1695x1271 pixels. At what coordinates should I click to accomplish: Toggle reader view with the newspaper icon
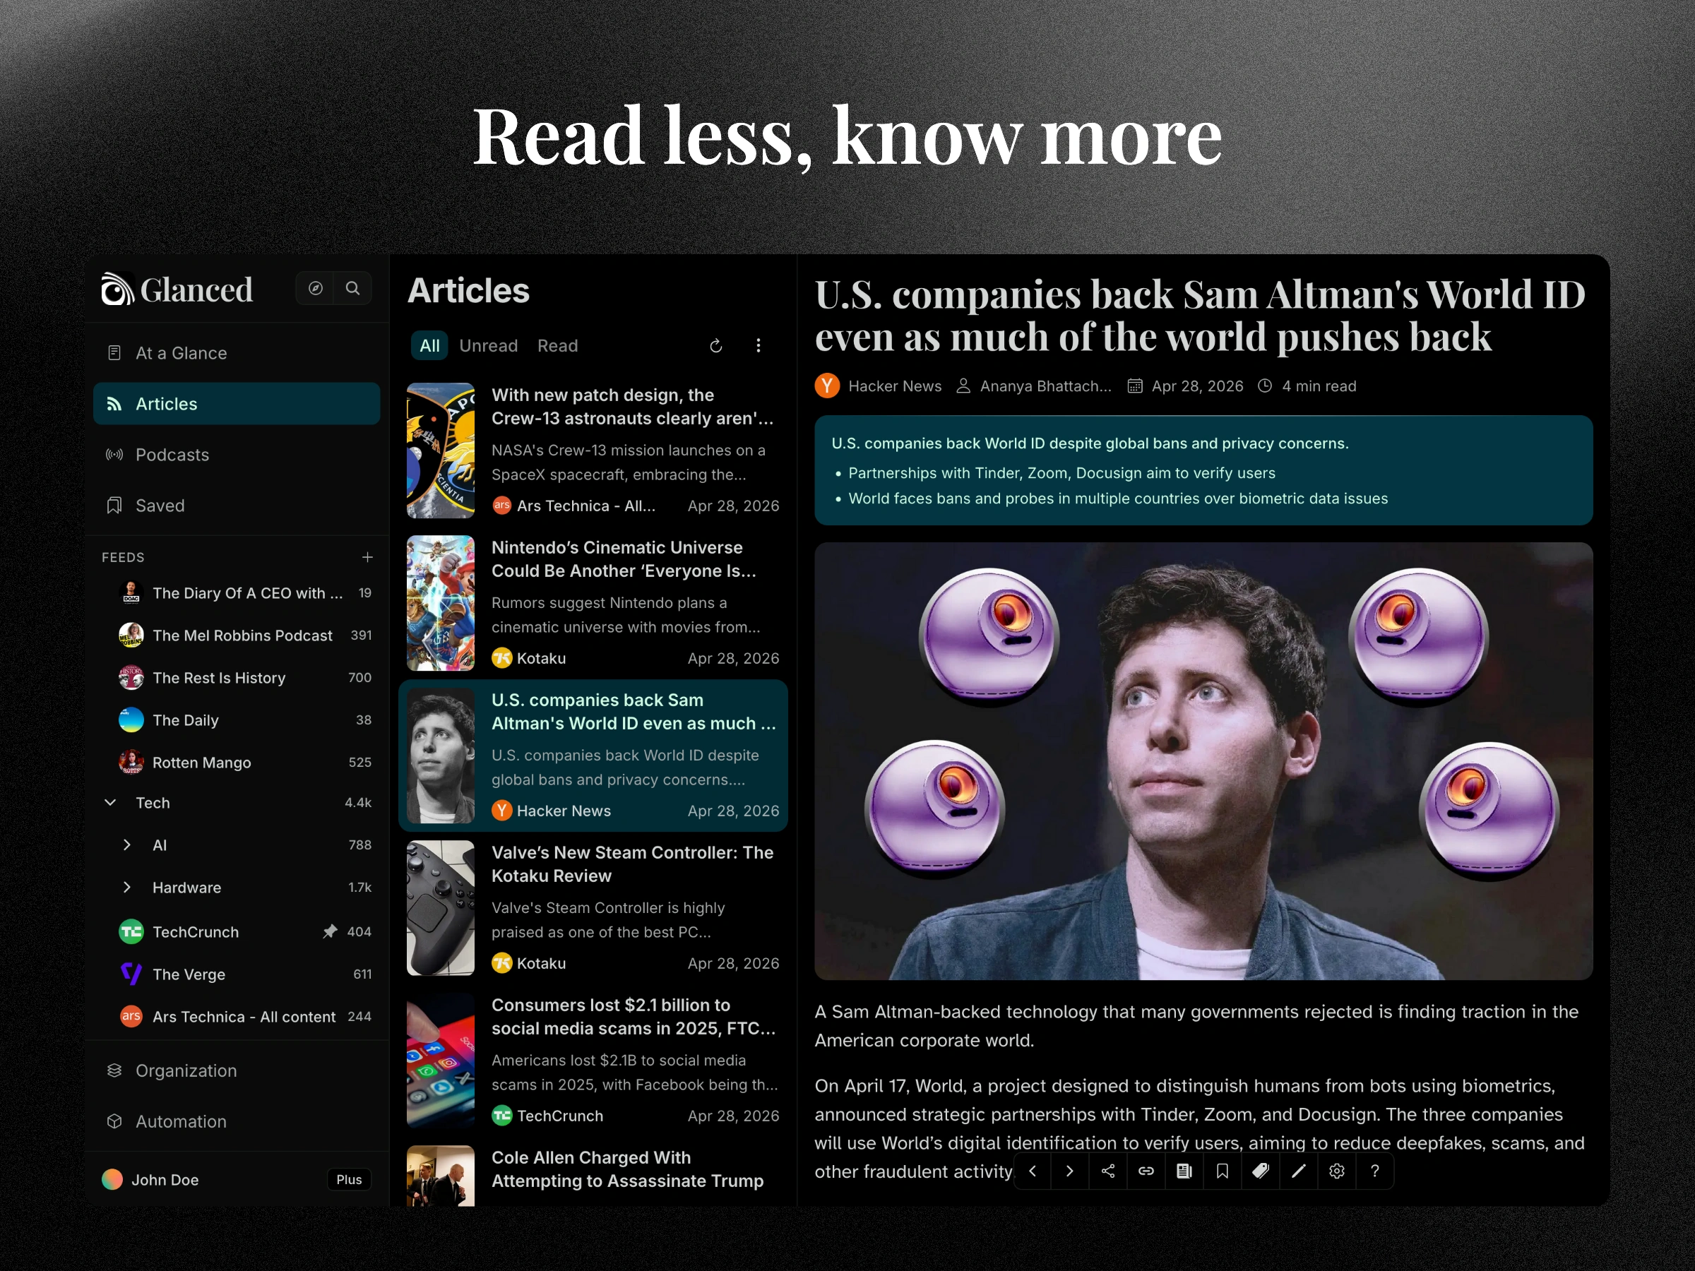(x=1184, y=1171)
